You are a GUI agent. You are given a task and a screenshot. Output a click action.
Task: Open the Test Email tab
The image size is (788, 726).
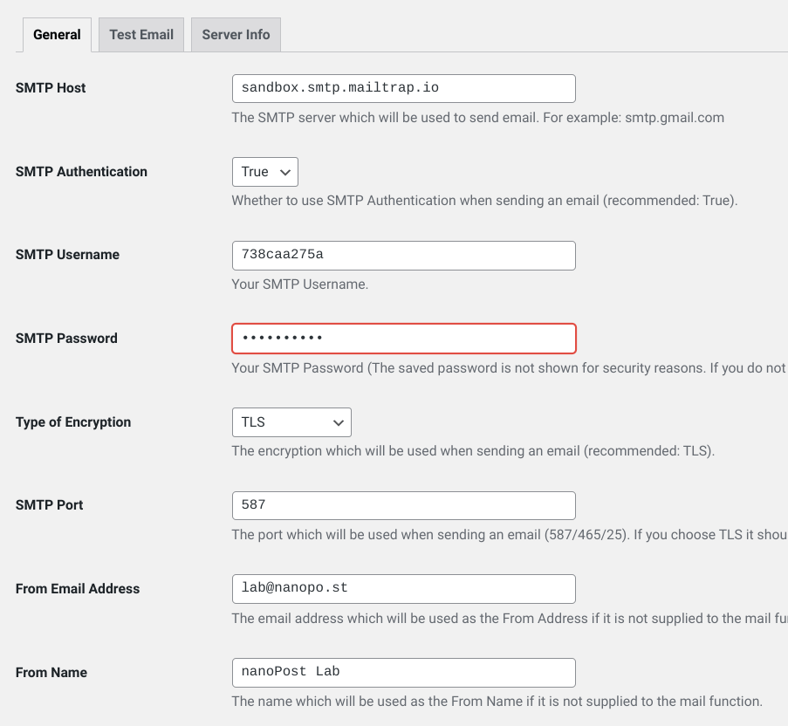[x=141, y=35]
